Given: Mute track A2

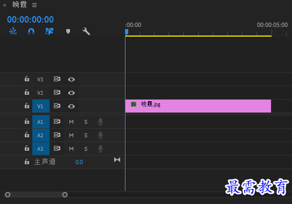Looking at the screenshot, I should (x=71, y=135).
